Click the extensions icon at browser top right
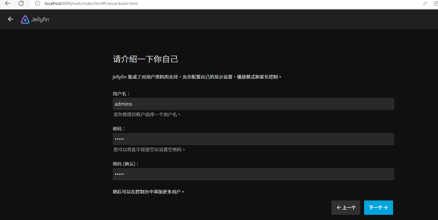This screenshot has width=438, height=220. coord(436,4)
